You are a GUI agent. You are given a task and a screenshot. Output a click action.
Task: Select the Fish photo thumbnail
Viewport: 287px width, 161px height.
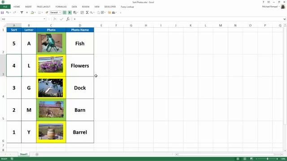coord(50,43)
